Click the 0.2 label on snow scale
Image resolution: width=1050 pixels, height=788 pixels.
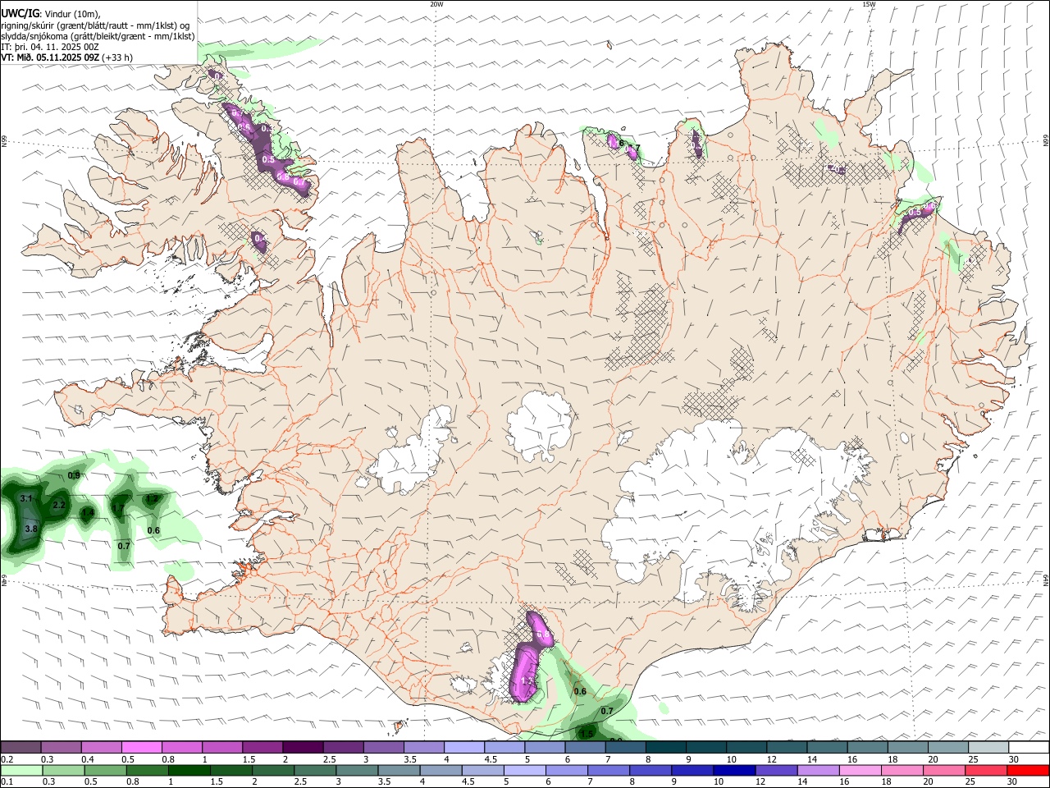pyautogui.click(x=7, y=759)
